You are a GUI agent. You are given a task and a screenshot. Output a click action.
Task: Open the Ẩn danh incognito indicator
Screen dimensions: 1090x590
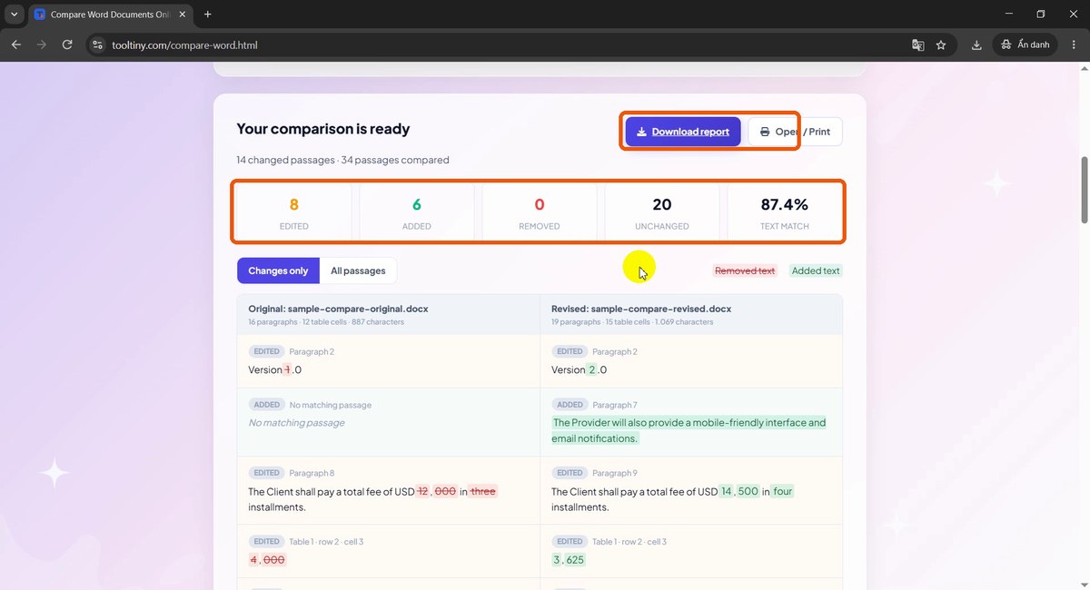[x=1025, y=44]
